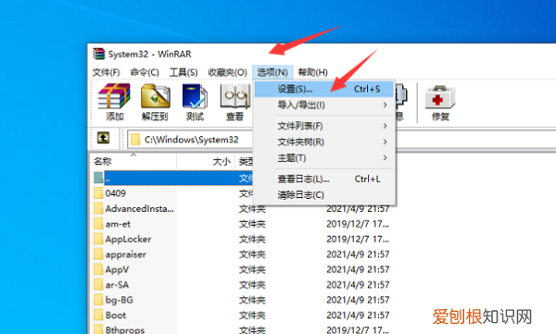Click the 0409 folder icon

[98, 193]
